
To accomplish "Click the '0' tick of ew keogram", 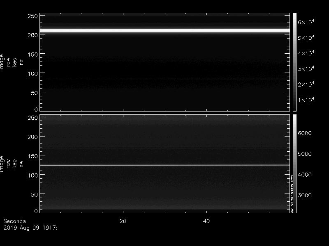I will click(36, 211).
